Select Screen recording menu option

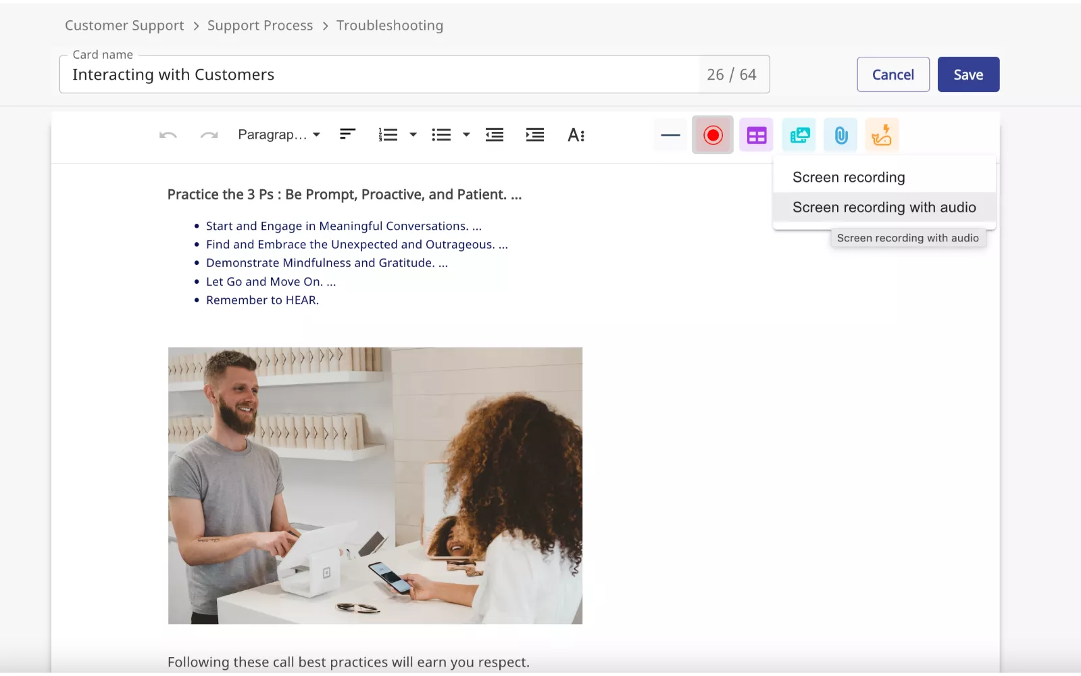pyautogui.click(x=849, y=177)
